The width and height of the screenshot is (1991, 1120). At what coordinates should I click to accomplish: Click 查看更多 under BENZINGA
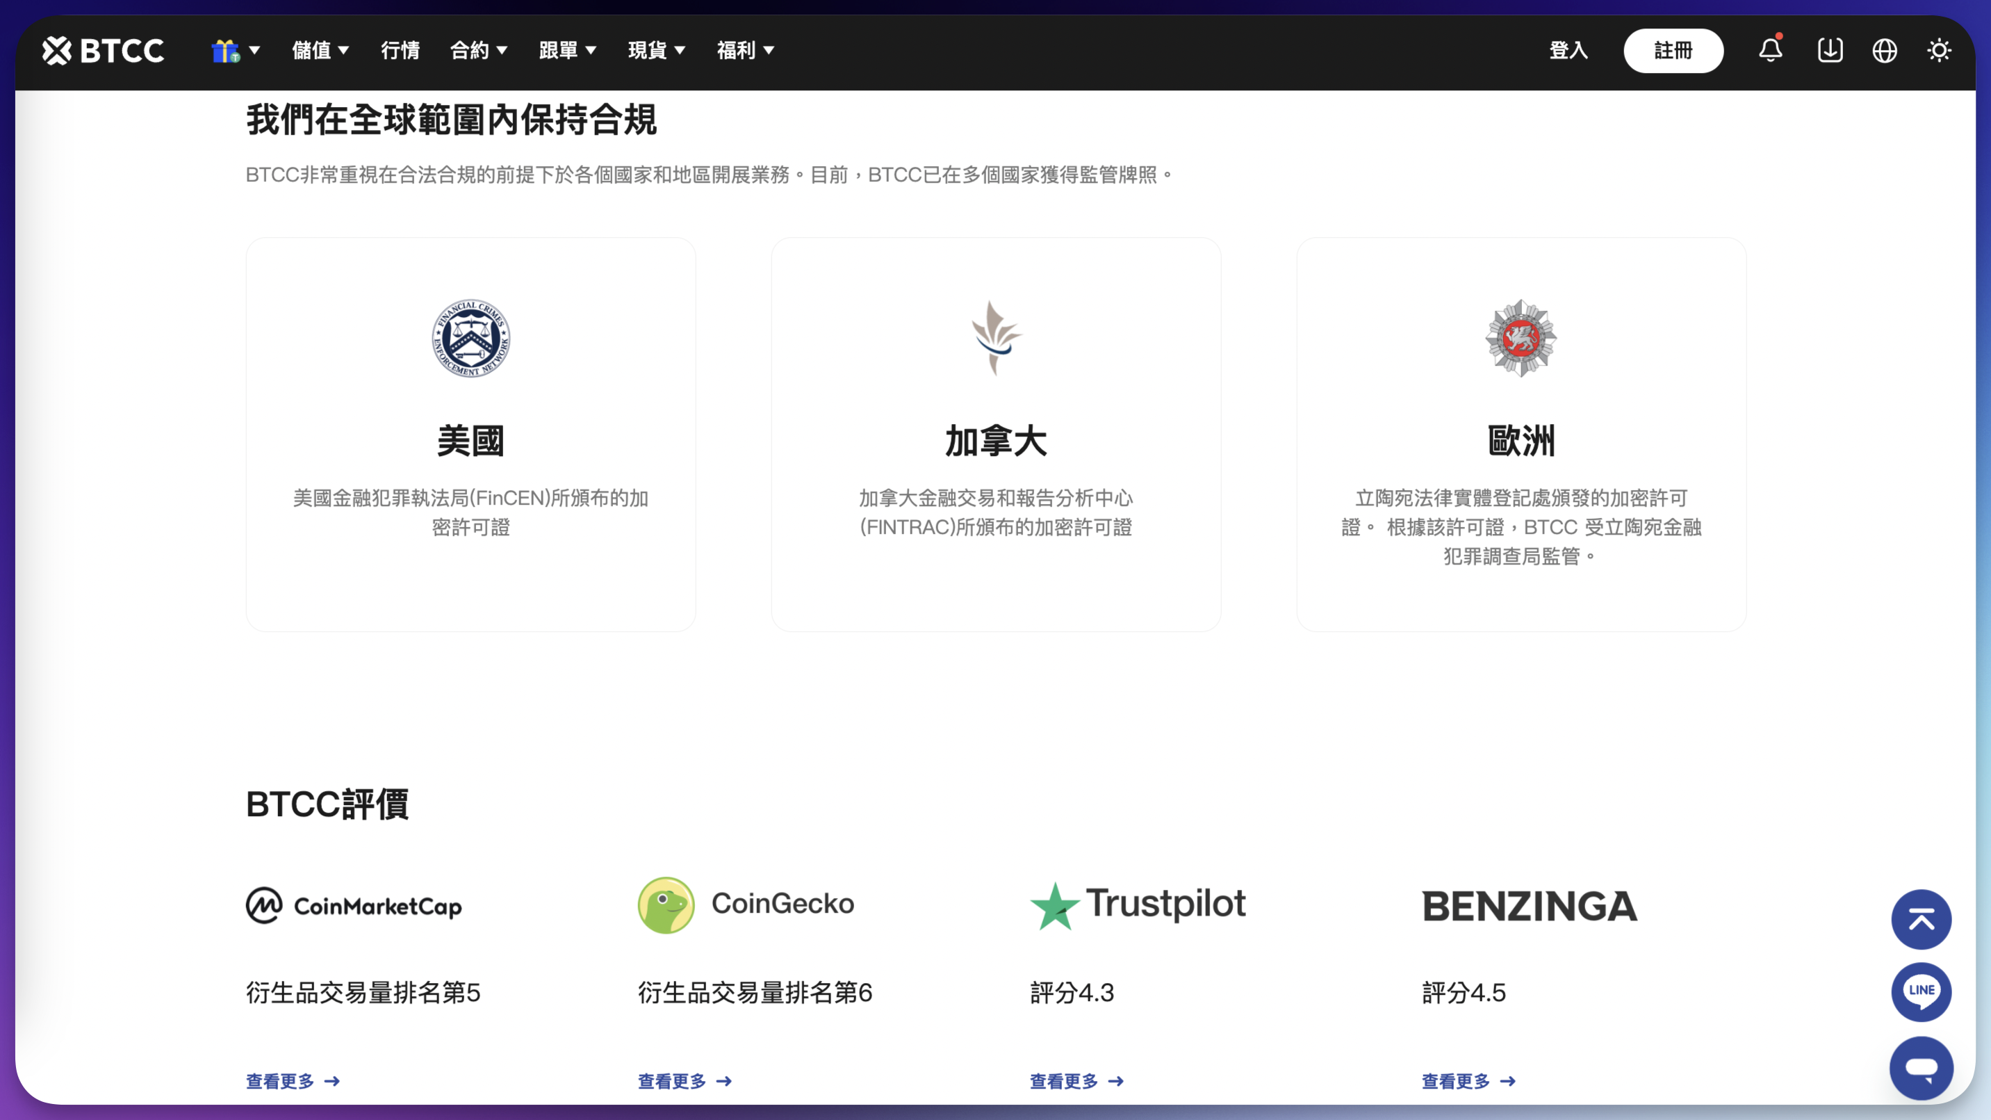coord(1468,1080)
